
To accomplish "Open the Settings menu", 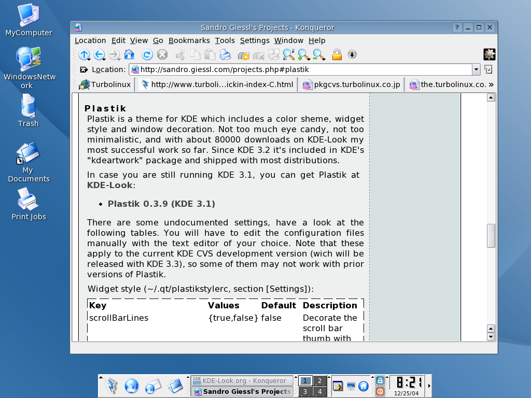I will 255,40.
